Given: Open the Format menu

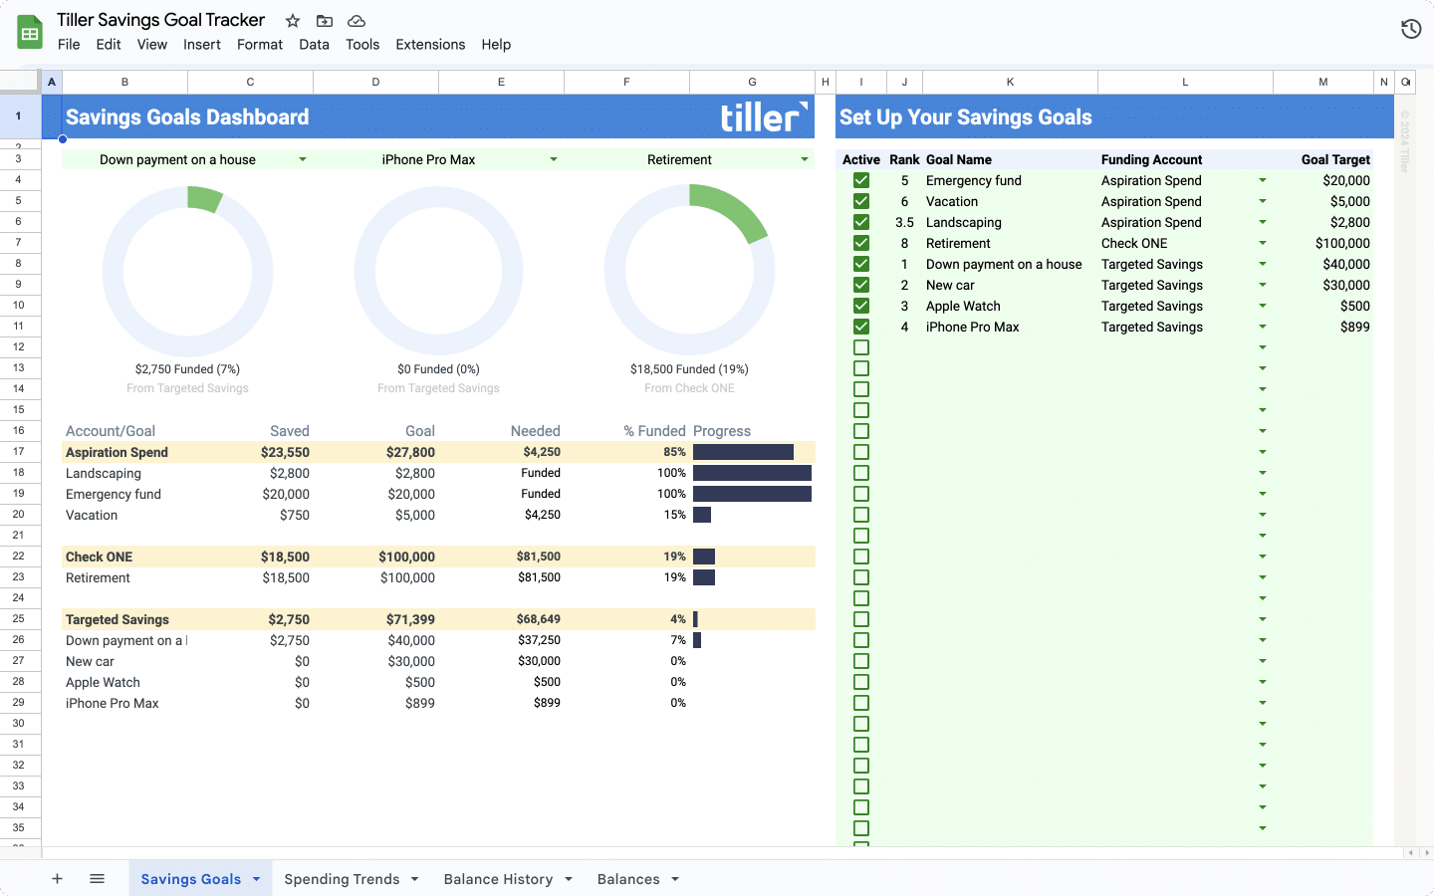Looking at the screenshot, I should [260, 45].
